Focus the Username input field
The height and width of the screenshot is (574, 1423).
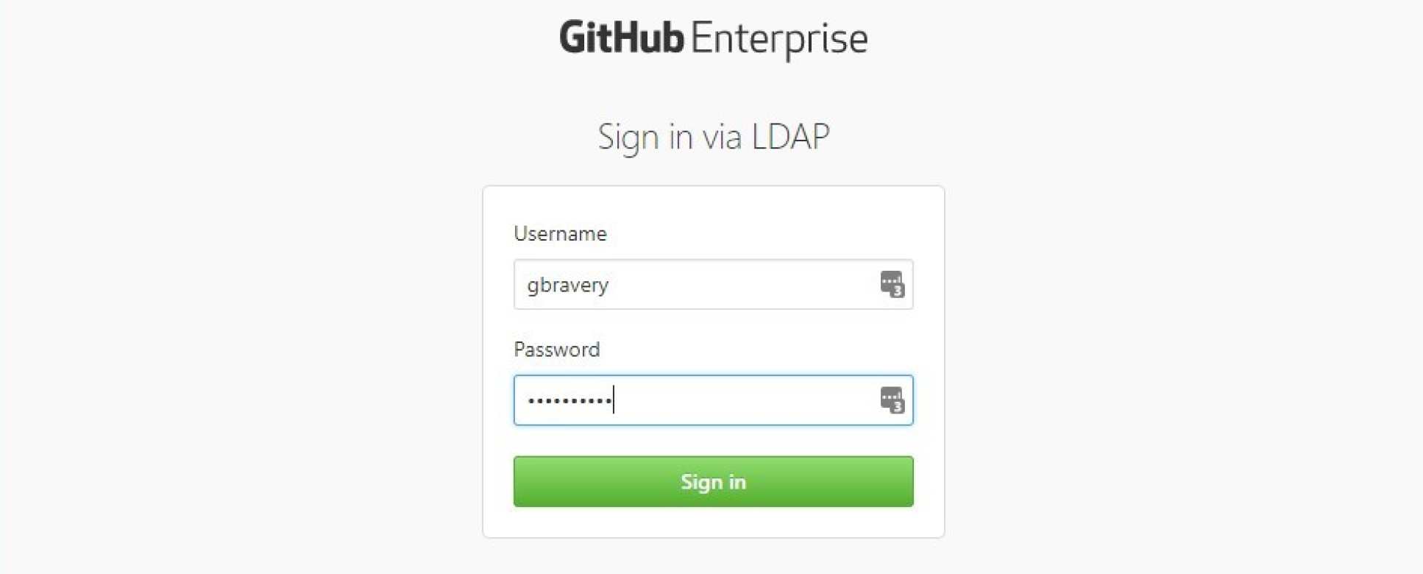713,284
